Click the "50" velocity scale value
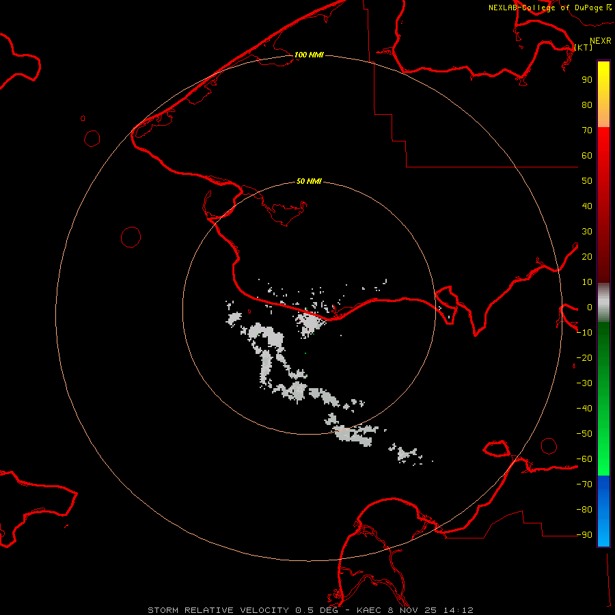The height and width of the screenshot is (615, 615). (x=587, y=181)
